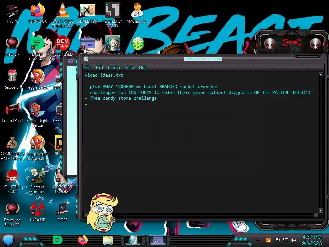This screenshot has width=329, height=247.
Task: Open the volume speaker tray icon
Action: [x=293, y=240]
